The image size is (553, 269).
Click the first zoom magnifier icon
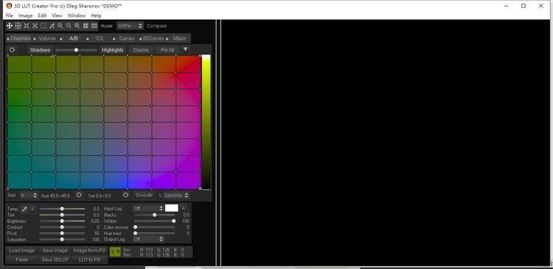pos(60,26)
